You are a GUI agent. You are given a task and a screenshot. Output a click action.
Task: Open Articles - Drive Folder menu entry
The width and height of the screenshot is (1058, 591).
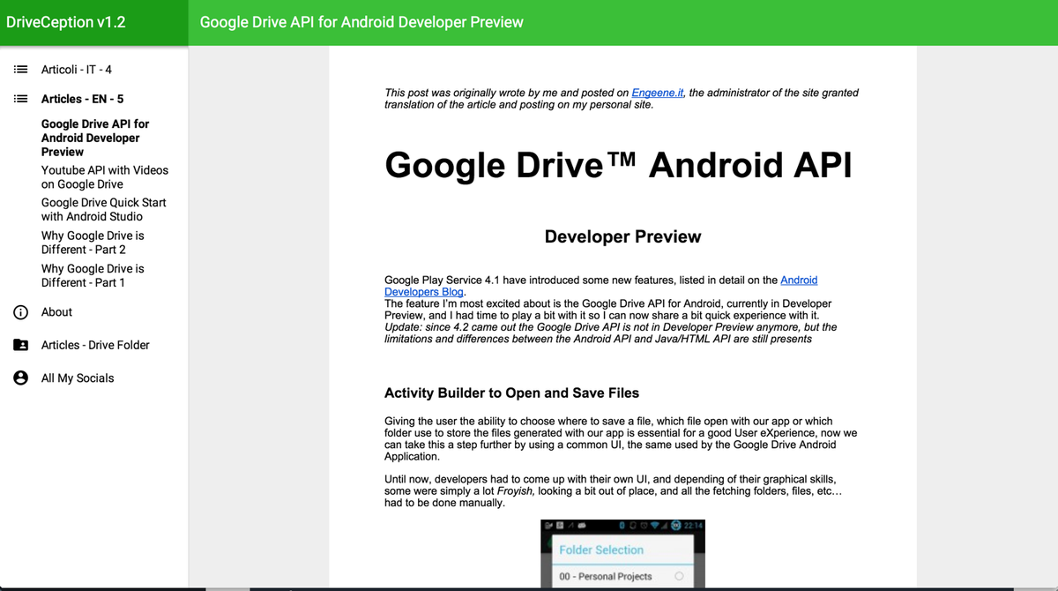94,345
